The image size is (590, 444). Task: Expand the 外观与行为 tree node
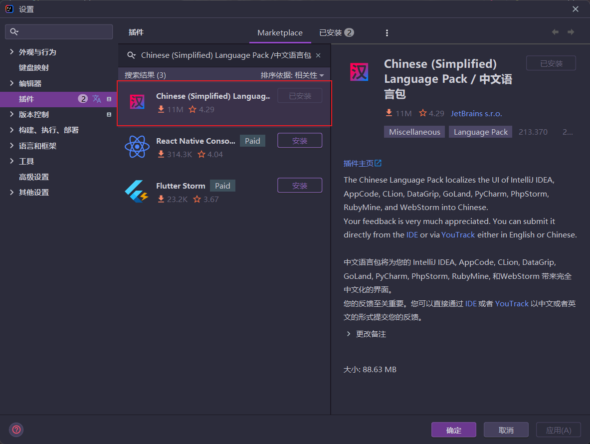coord(11,52)
